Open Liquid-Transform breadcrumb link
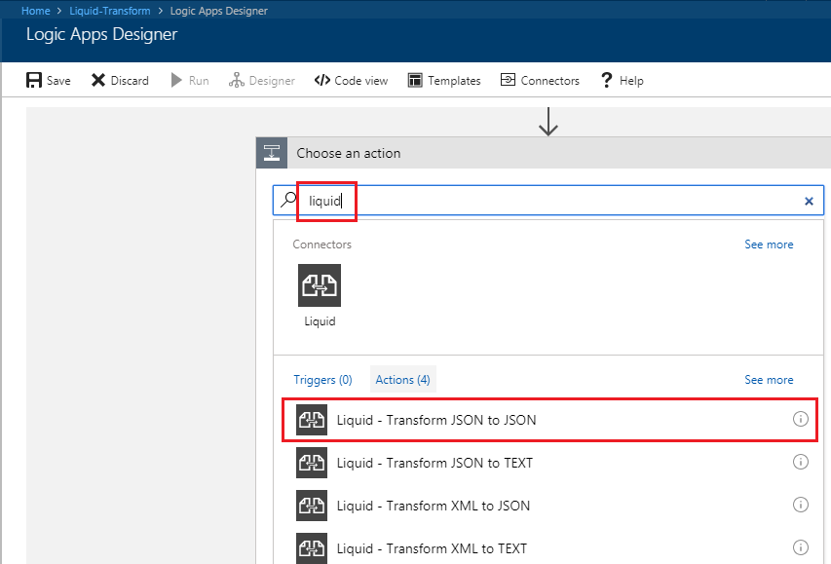This screenshot has width=831, height=564. [110, 11]
